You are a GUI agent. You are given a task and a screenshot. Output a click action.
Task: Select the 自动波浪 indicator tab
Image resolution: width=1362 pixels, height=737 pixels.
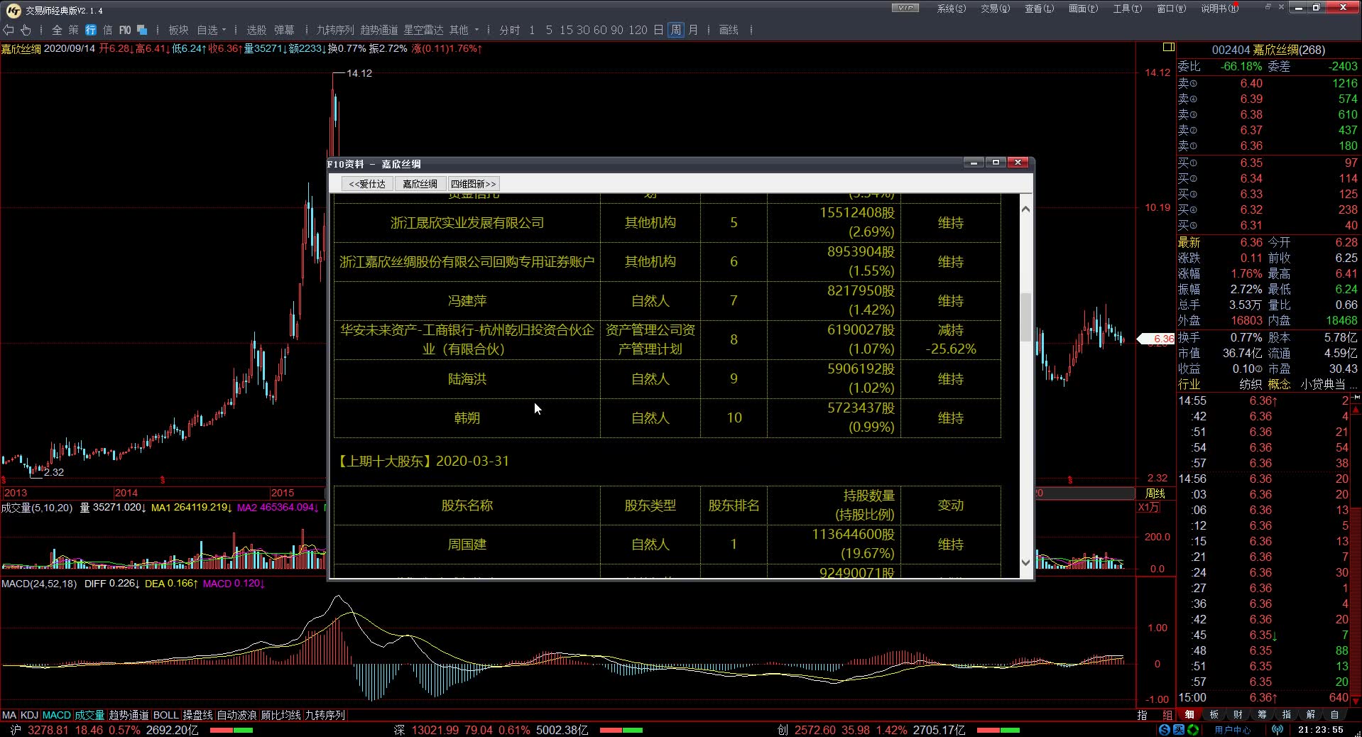tap(236, 715)
